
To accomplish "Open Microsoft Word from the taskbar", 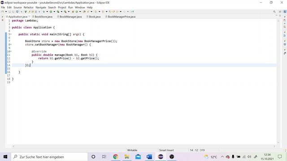I will (x=149, y=157).
